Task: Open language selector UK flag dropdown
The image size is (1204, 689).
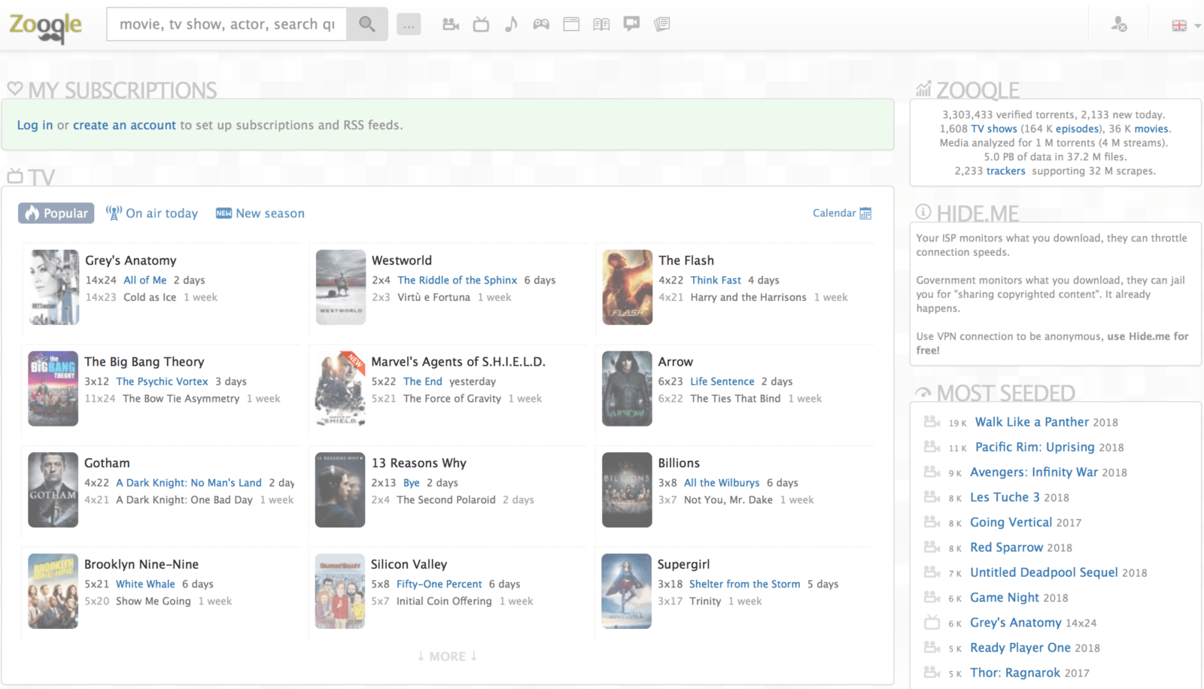Action: click(1185, 26)
